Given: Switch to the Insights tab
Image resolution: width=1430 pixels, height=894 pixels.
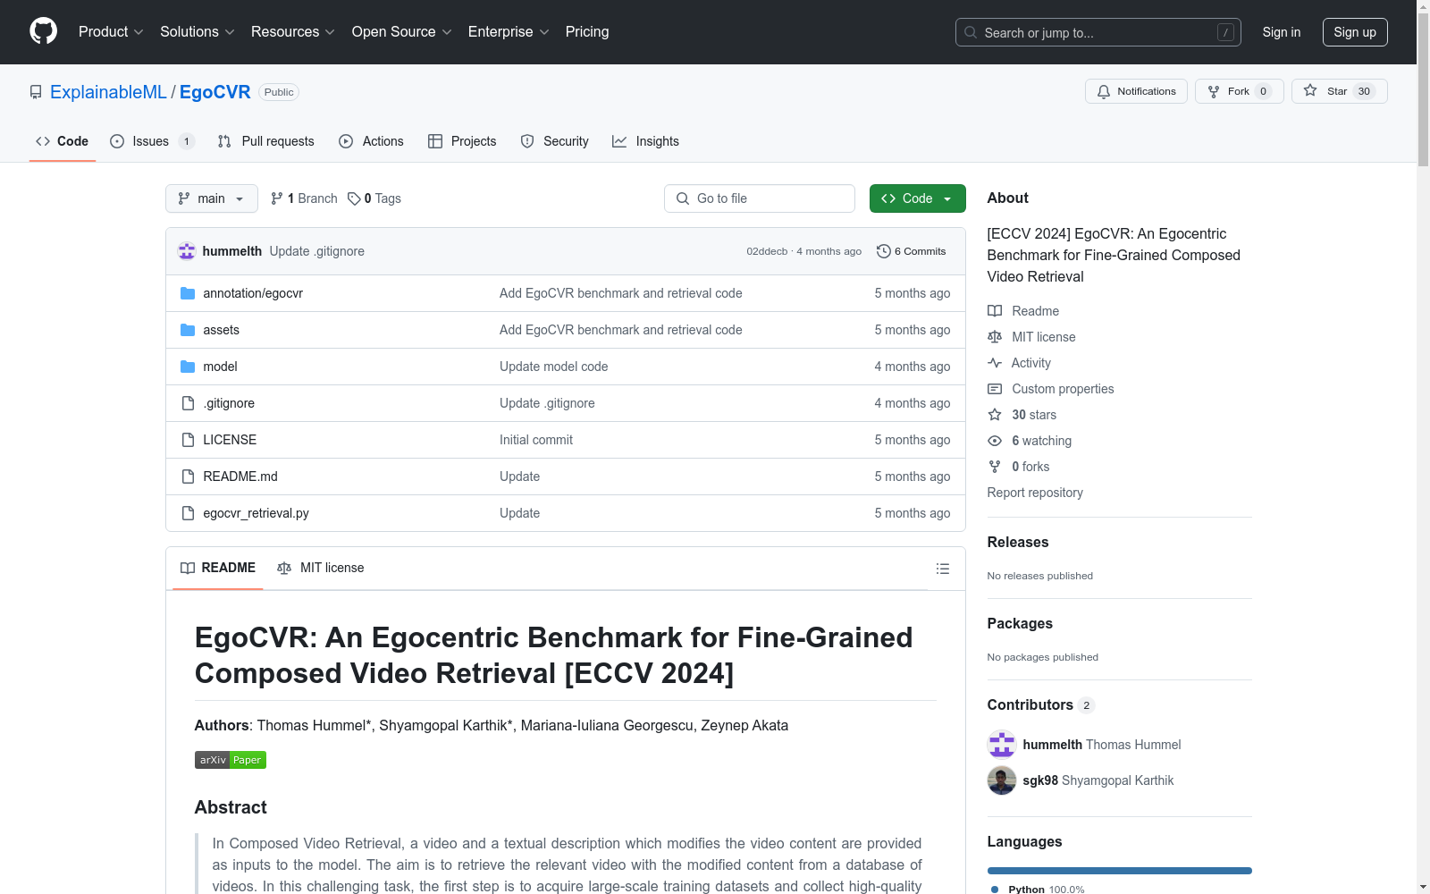Looking at the screenshot, I should [645, 141].
